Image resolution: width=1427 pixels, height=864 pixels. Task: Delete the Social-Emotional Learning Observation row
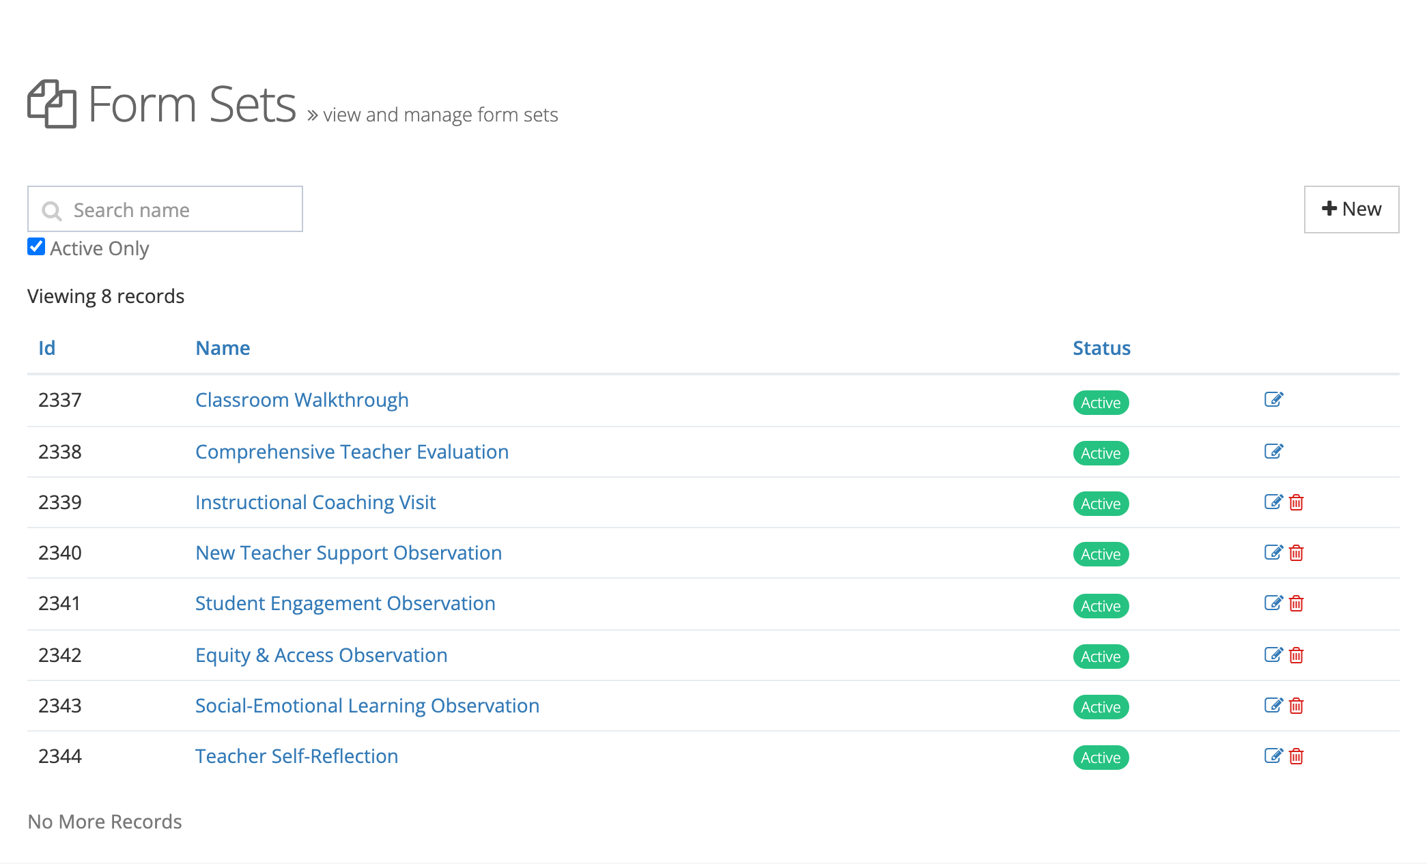tap(1296, 706)
